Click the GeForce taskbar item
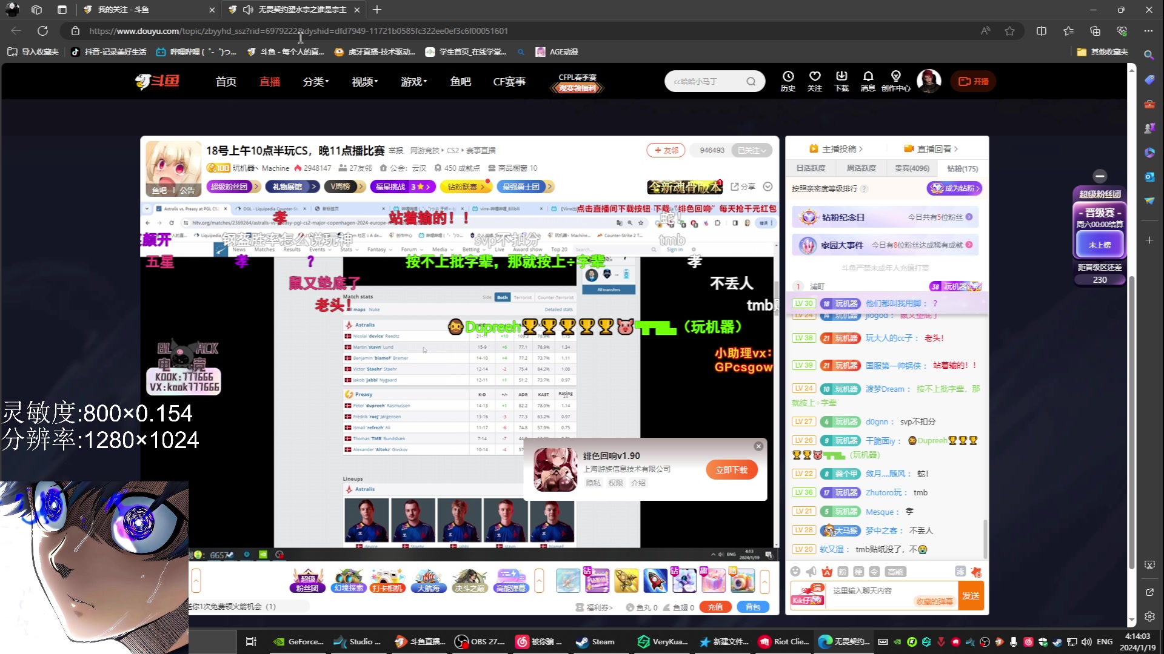The image size is (1164, 654). [x=298, y=641]
